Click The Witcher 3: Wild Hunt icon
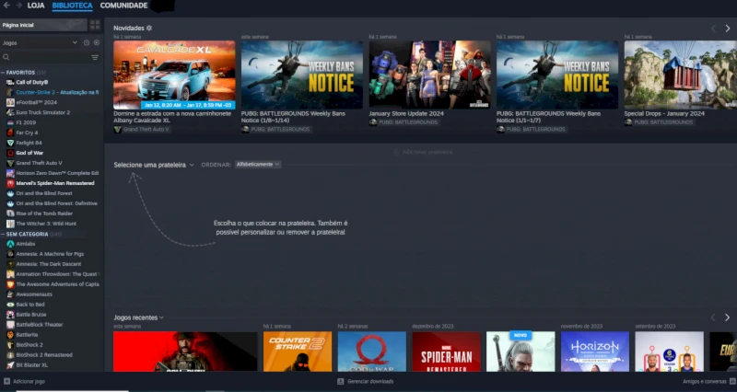The image size is (737, 392). pos(10,224)
